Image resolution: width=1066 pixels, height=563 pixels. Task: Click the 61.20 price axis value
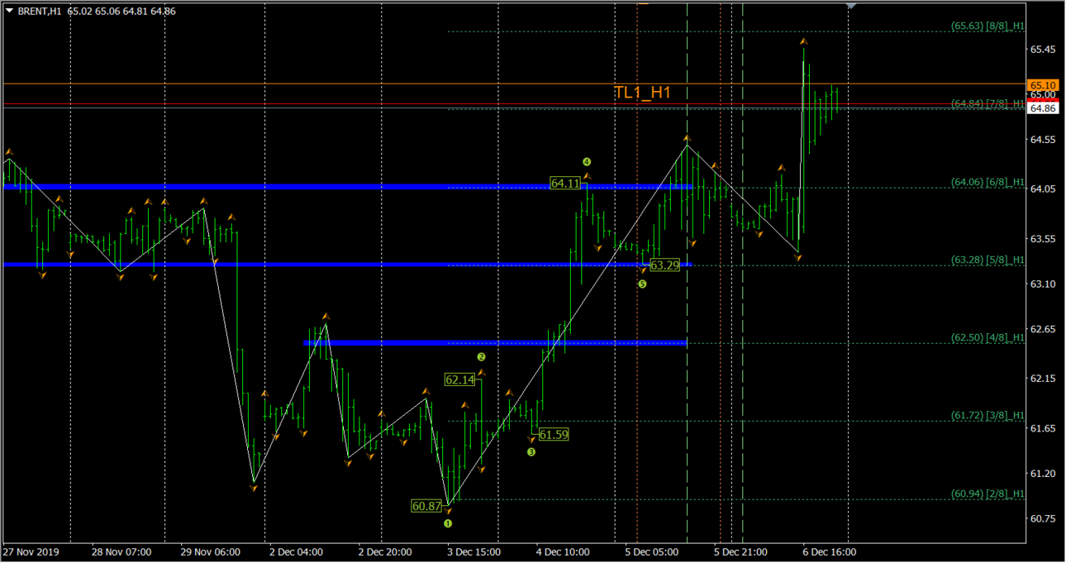[1042, 473]
